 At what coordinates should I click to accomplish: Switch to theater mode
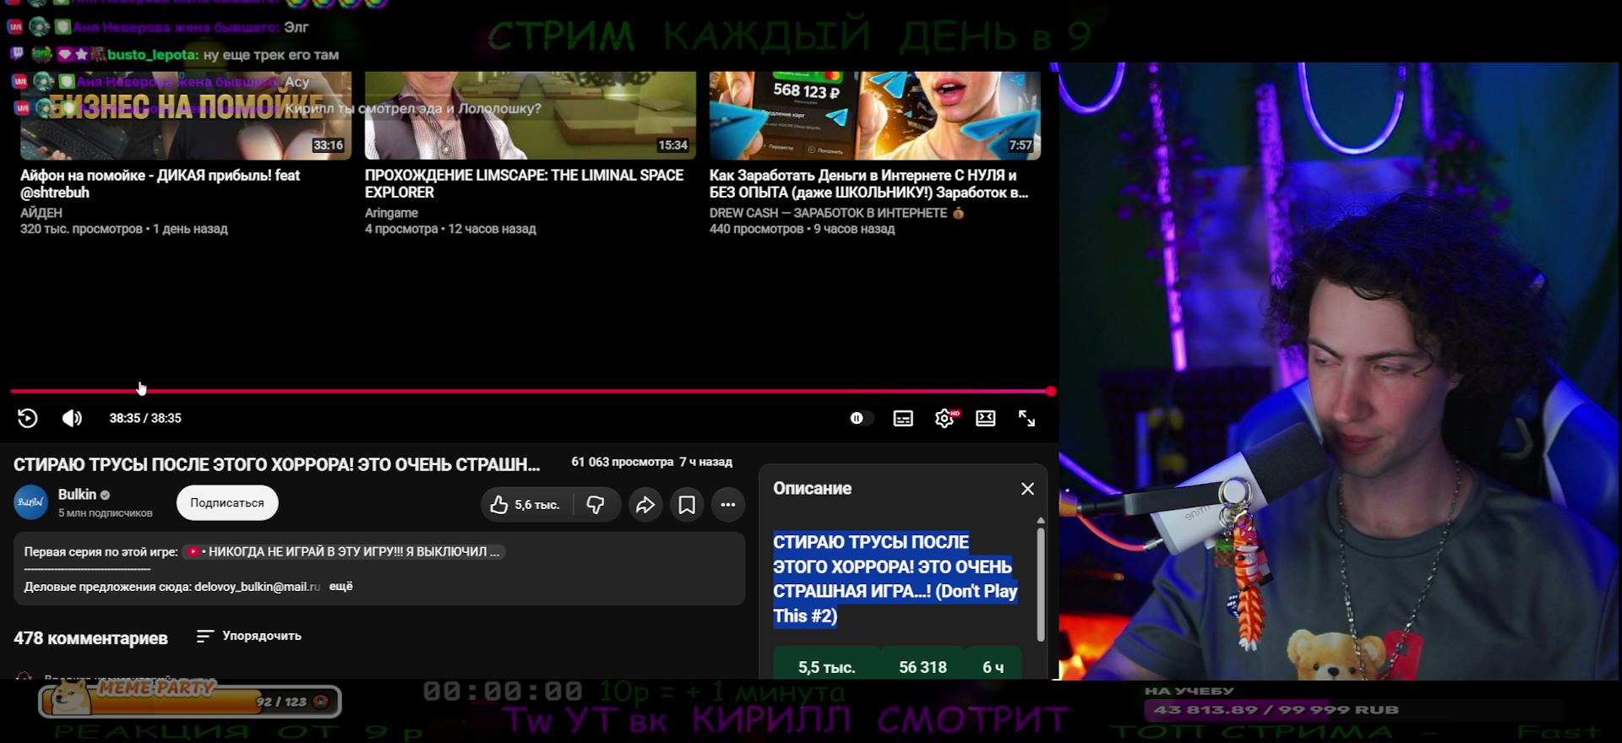pyautogui.click(x=985, y=418)
